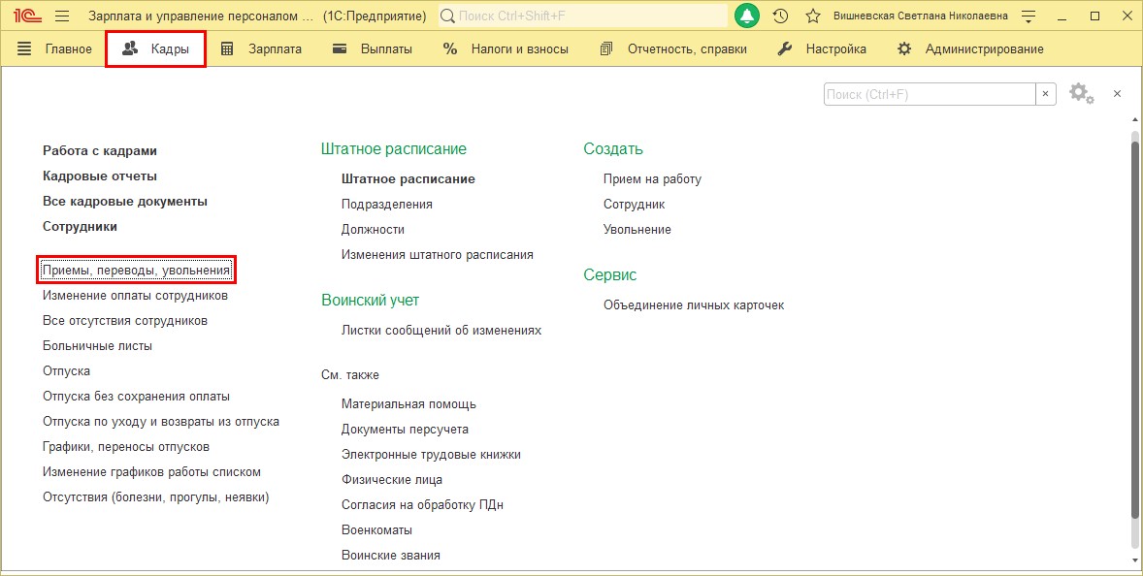The image size is (1143, 576).
Task: Open Отпуска по уходу и возвраты из отпуска
Action: pos(160,422)
